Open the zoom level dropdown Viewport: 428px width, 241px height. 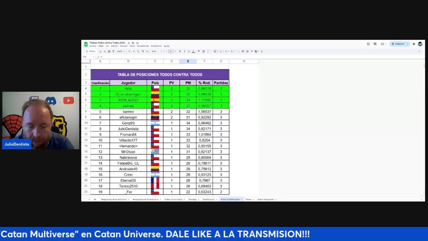121,51
